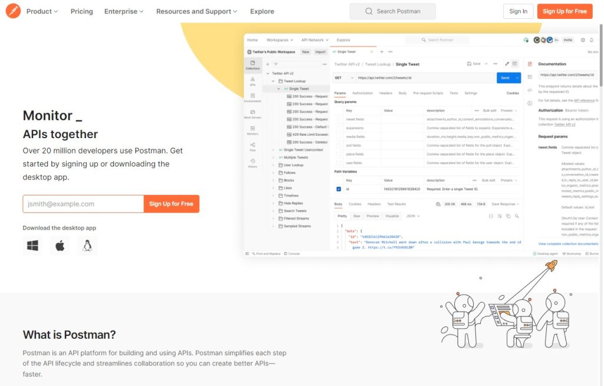Open the Test Results response tab
The width and height of the screenshot is (604, 386).
click(396, 204)
